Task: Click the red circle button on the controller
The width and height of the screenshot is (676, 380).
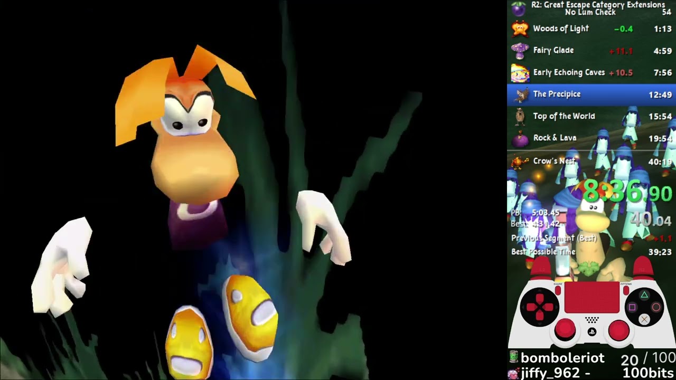Action: click(656, 307)
